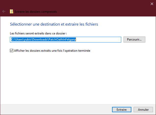Open the Parcourir folder browser

point(134,40)
